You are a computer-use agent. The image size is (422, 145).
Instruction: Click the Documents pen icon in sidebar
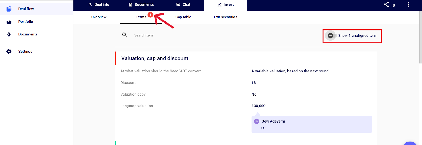pyautogui.click(x=9, y=34)
